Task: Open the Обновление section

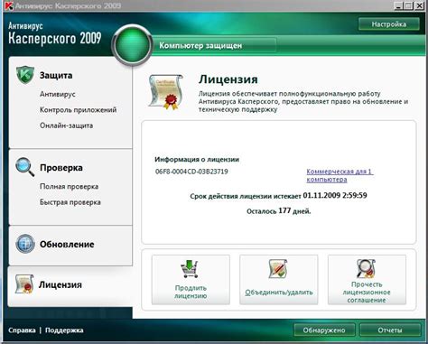Action: tap(67, 244)
